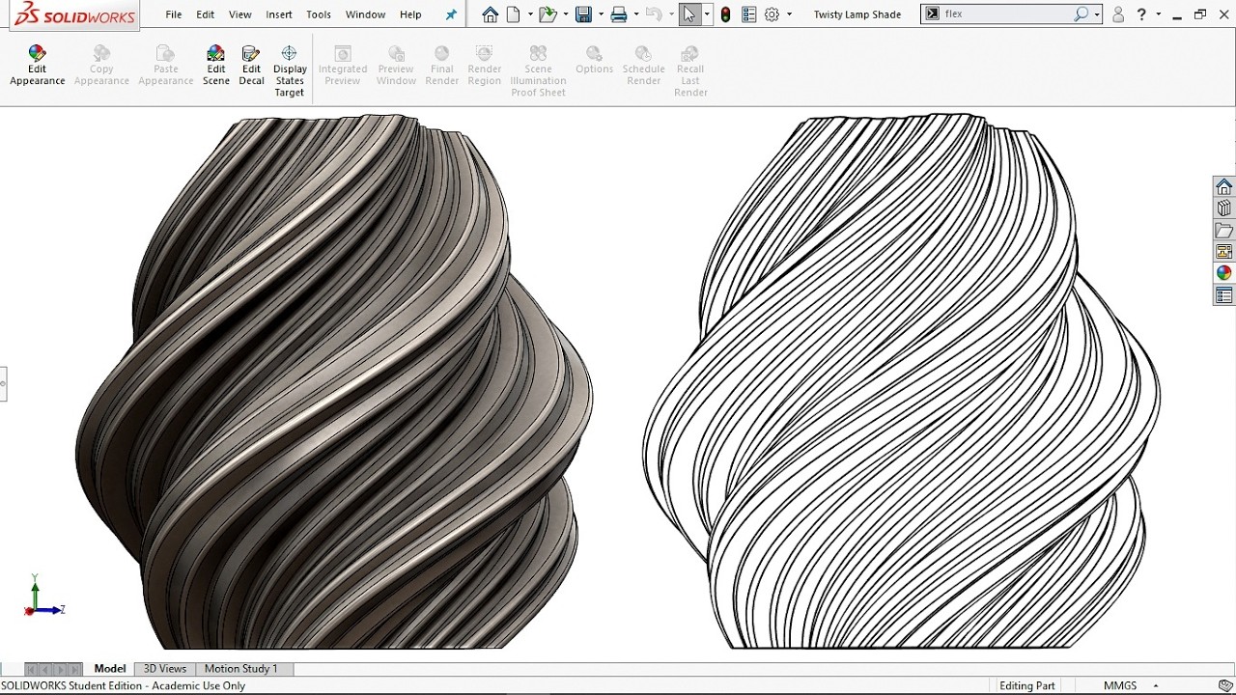This screenshot has width=1236, height=695.
Task: Open the File menu
Action: tap(174, 14)
